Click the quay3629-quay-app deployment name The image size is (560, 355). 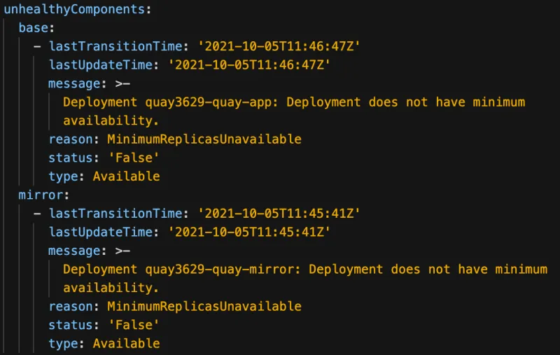(x=204, y=102)
